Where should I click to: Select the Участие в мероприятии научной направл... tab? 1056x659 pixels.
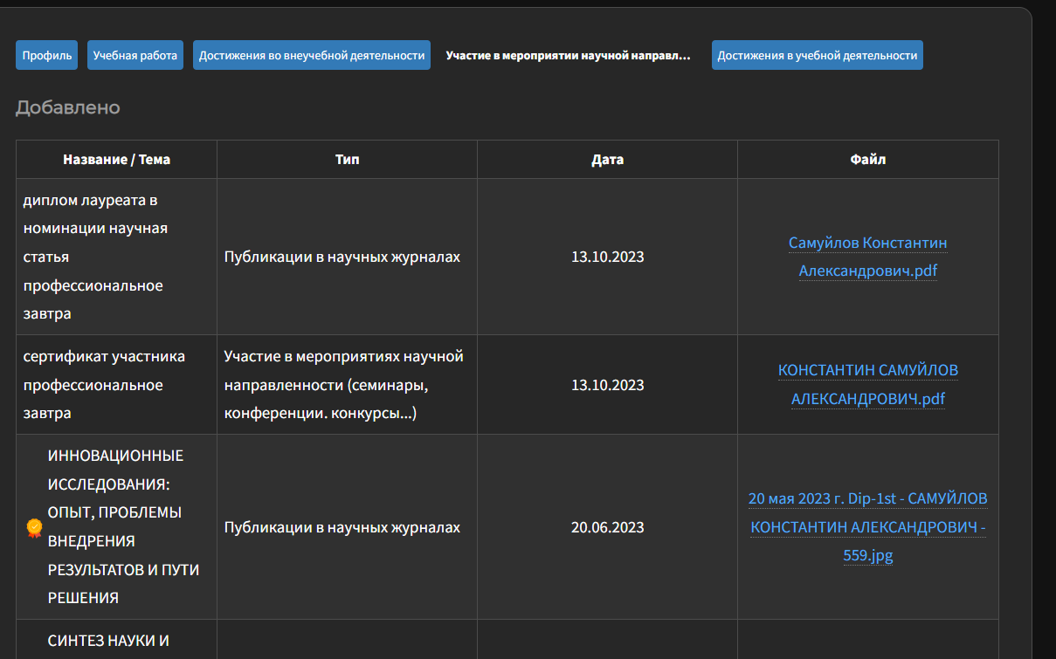568,55
